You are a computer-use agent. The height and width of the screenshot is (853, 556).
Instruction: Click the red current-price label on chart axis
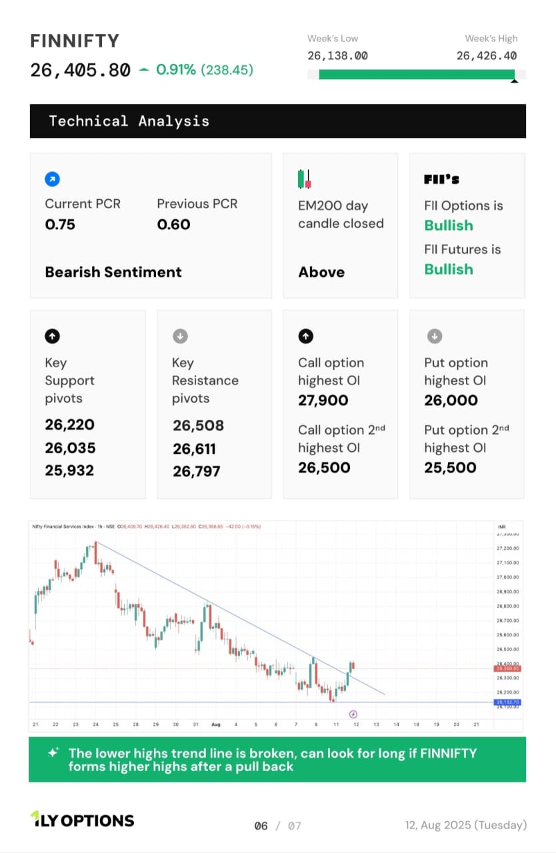pos(507,668)
